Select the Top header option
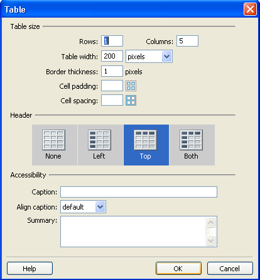Image resolution: width=260 pixels, height=280 pixels. [146, 145]
